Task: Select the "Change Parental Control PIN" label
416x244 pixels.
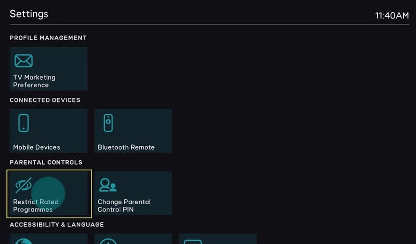Action: (x=124, y=206)
